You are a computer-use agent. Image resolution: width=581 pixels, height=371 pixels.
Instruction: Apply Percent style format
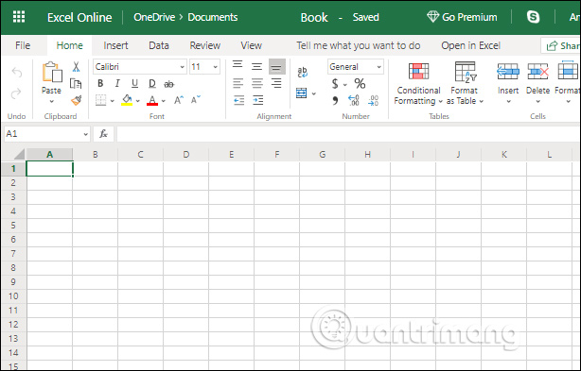click(x=360, y=84)
